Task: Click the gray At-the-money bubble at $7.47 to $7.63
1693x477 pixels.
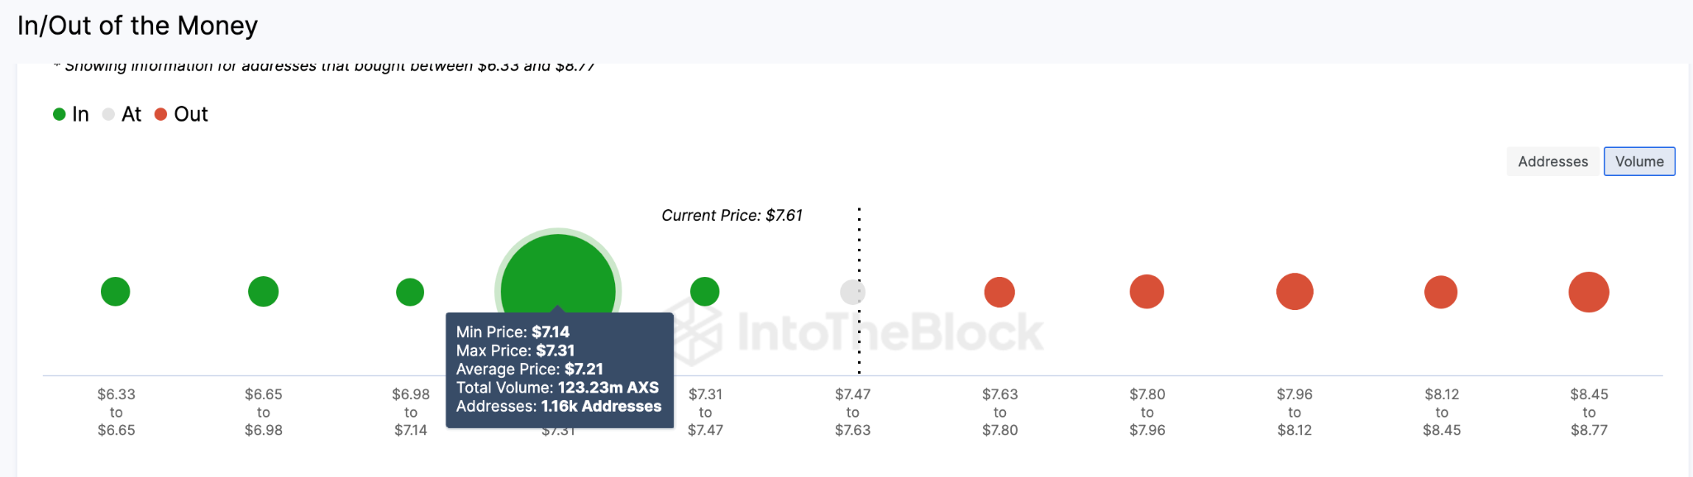Action: click(x=852, y=291)
